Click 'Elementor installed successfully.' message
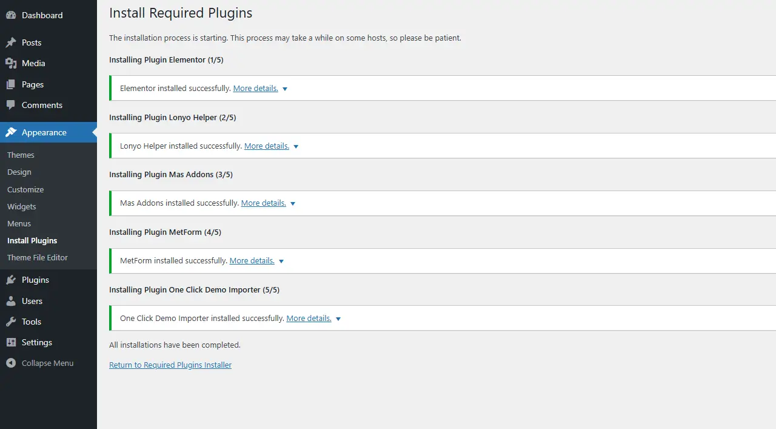Screen dimensions: 776x429 (x=176, y=88)
